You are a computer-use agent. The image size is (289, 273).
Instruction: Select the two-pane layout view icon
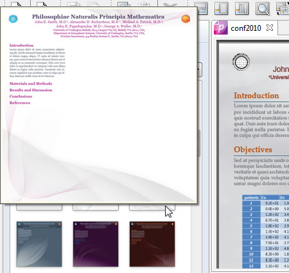click(x=221, y=8)
